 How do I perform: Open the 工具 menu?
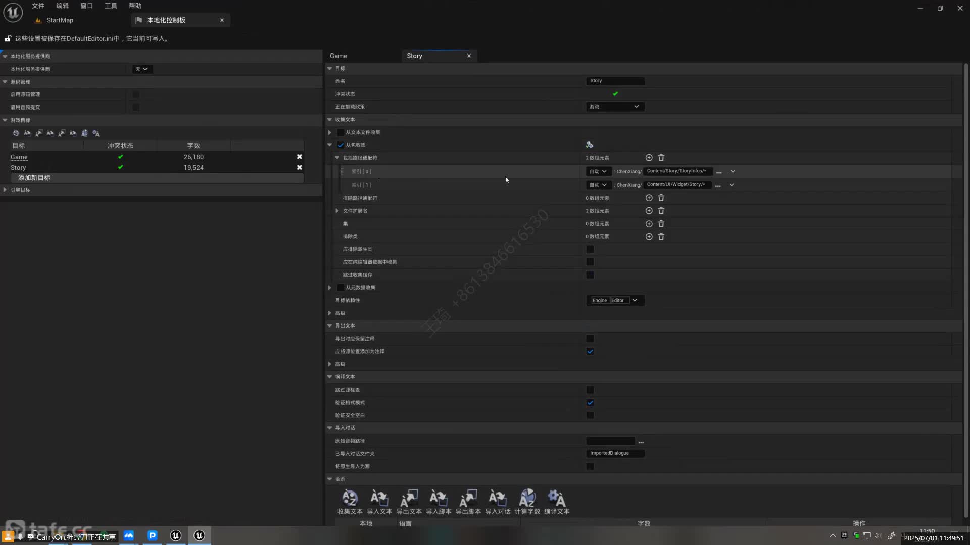(x=111, y=6)
